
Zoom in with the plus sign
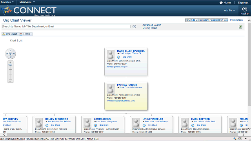click(x=11, y=62)
